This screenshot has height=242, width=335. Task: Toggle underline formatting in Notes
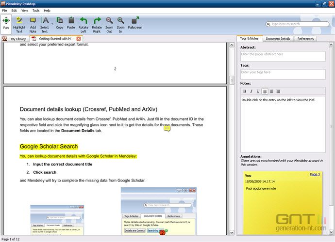pos(257,91)
